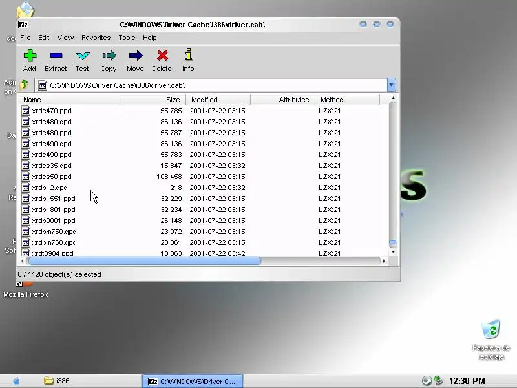517x388 pixels.
Task: Sort by the Size column header
Action: coord(154,100)
